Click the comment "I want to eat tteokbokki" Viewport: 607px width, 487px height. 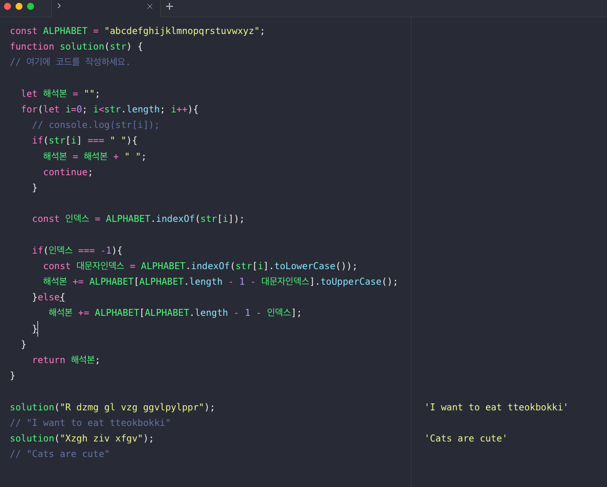(90, 422)
